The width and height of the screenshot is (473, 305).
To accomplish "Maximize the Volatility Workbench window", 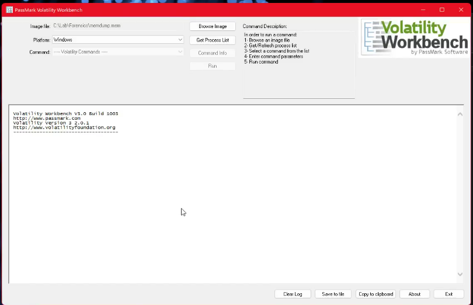I will pos(442,10).
